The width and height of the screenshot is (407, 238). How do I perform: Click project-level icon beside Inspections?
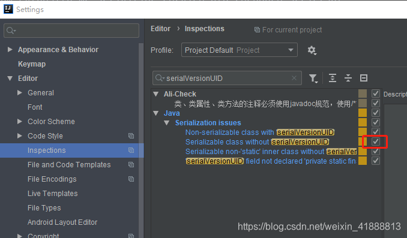click(x=131, y=150)
